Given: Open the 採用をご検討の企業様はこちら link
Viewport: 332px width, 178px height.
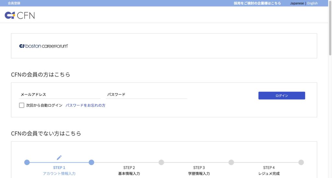Looking at the screenshot, I should [257, 3].
